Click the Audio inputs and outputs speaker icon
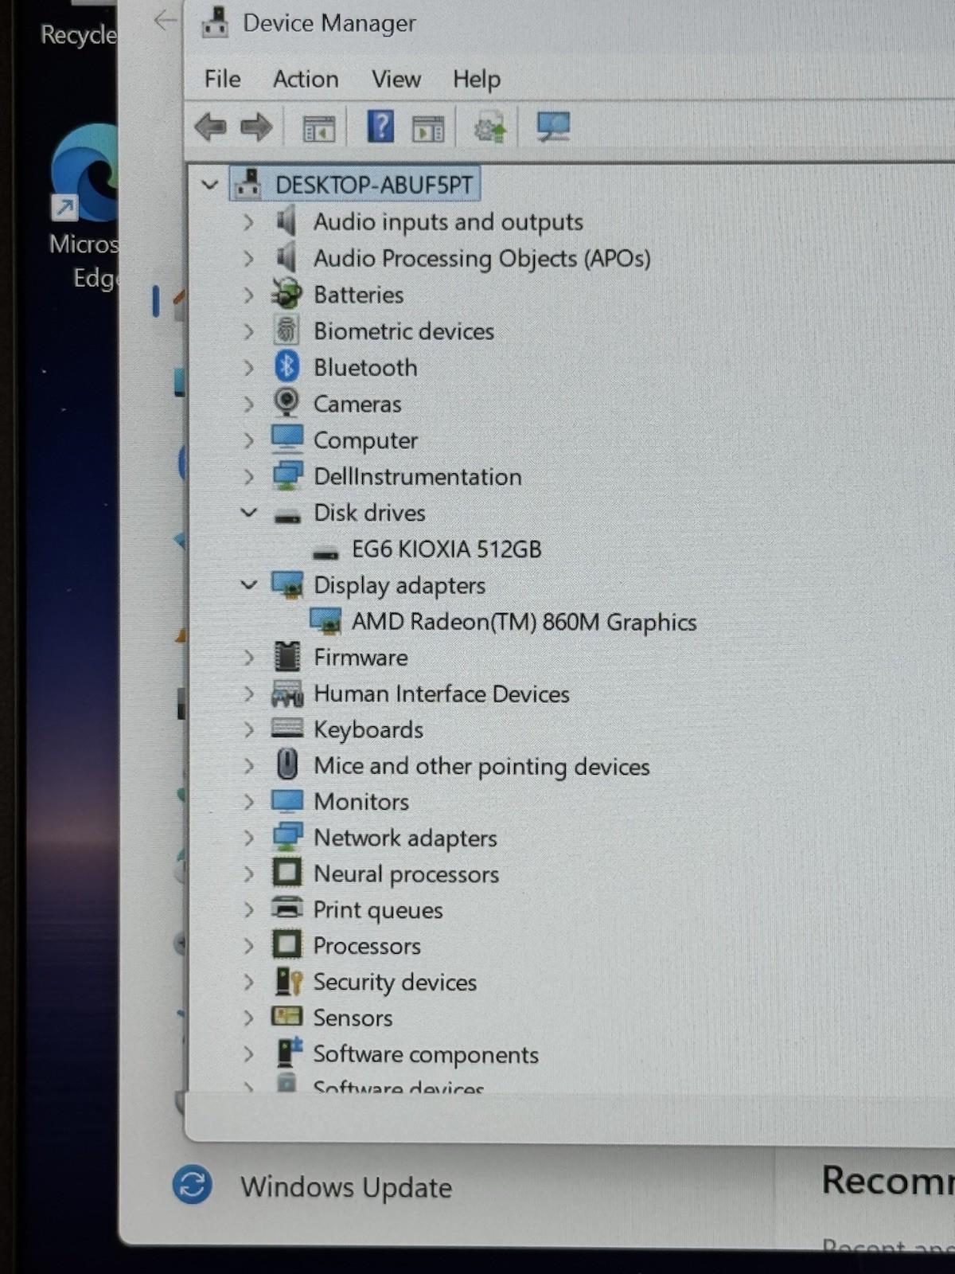Viewport: 955px width, 1274px height. coord(286,221)
